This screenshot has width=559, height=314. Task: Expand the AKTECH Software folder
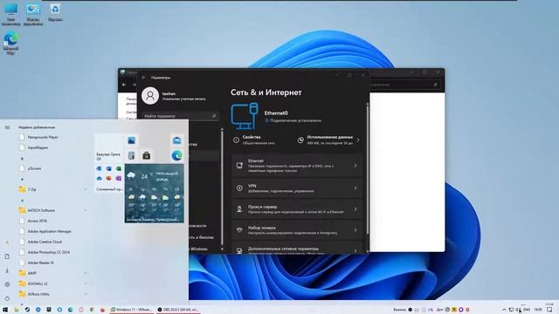coord(52,210)
